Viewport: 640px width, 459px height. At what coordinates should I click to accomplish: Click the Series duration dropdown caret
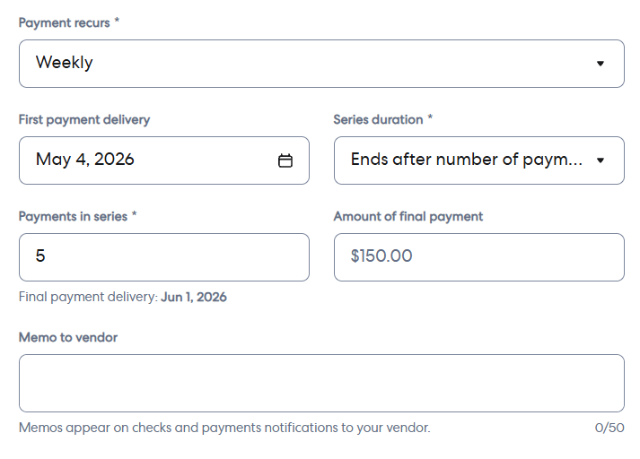600,160
